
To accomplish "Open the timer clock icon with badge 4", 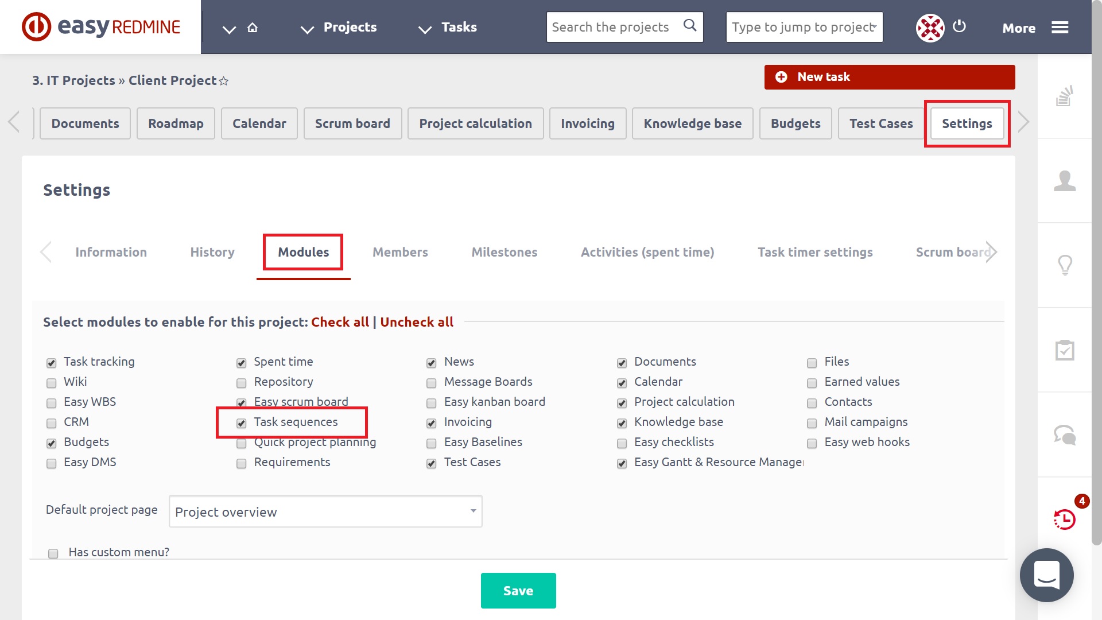I will 1065,519.
